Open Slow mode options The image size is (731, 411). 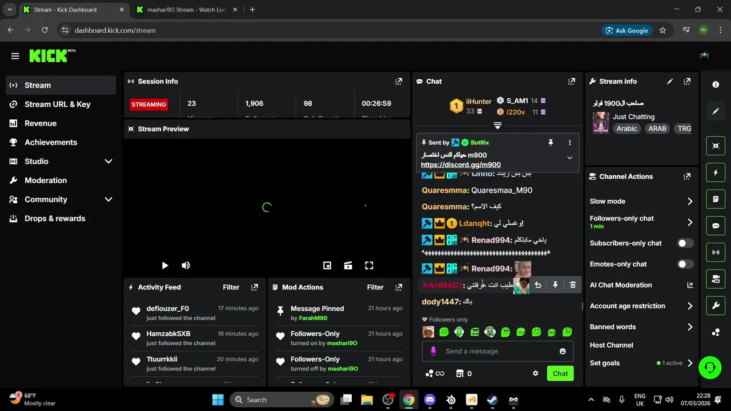pos(641,202)
